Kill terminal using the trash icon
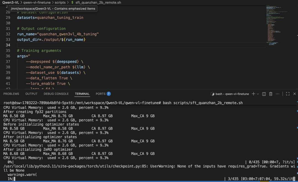 [271, 94]
